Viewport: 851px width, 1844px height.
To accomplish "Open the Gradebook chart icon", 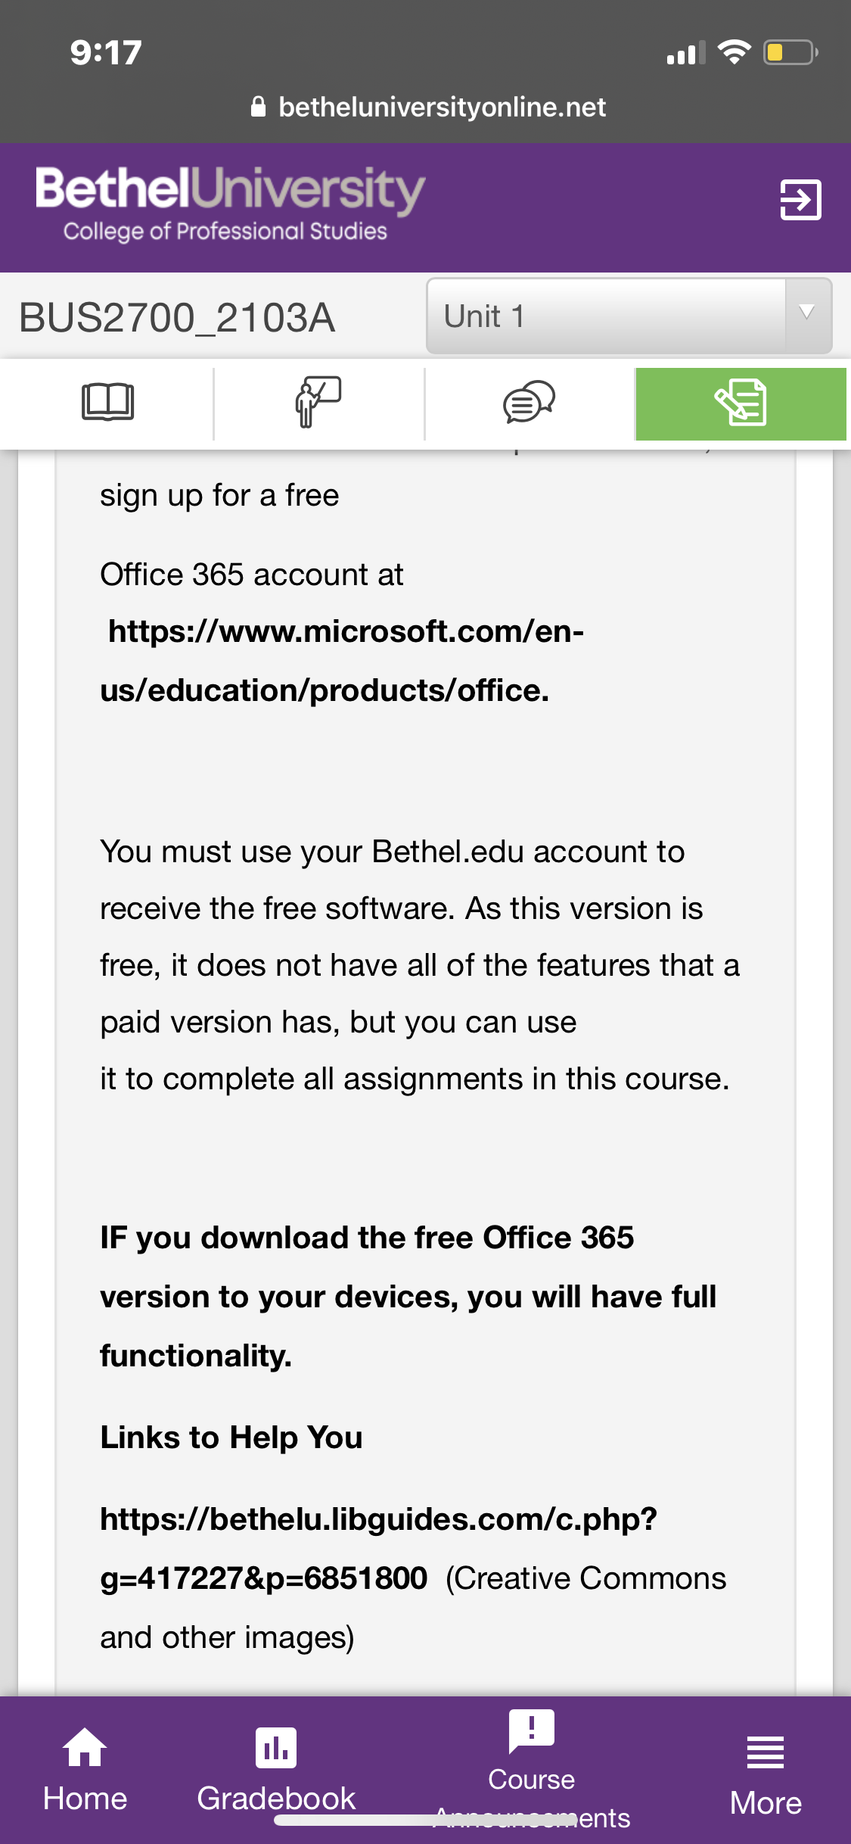I will (x=276, y=1747).
